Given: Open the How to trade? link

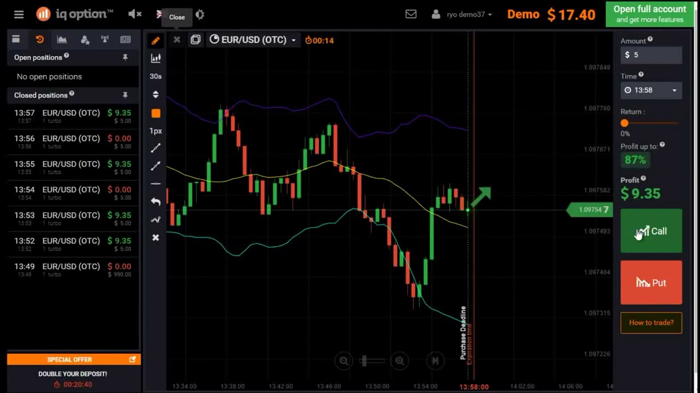Looking at the screenshot, I should click(x=651, y=323).
